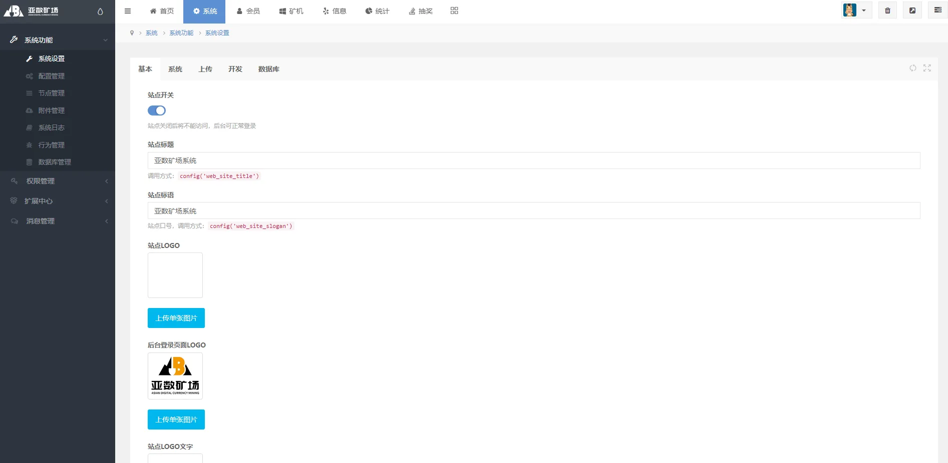Viewport: 948px width, 463px height.
Task: Click the 系统功能 breadcrumb link
Action: 181,33
